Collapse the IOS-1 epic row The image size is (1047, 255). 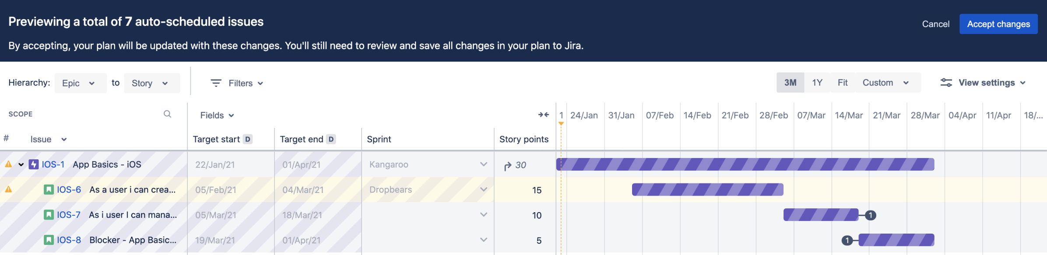(21, 165)
